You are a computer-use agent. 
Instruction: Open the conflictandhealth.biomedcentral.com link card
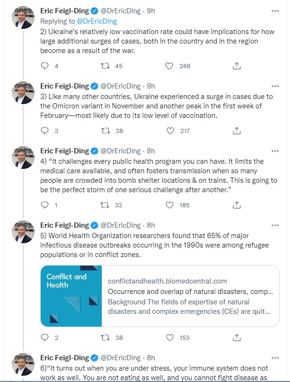(189, 296)
